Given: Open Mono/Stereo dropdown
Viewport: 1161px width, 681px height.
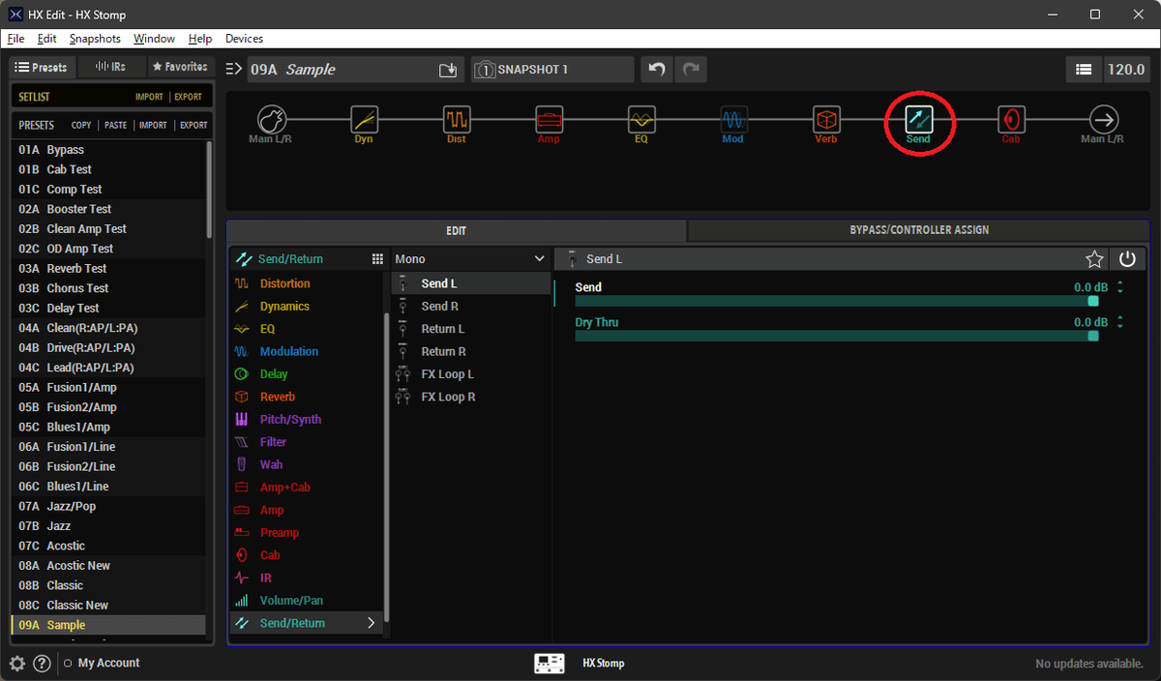Looking at the screenshot, I should tap(469, 259).
